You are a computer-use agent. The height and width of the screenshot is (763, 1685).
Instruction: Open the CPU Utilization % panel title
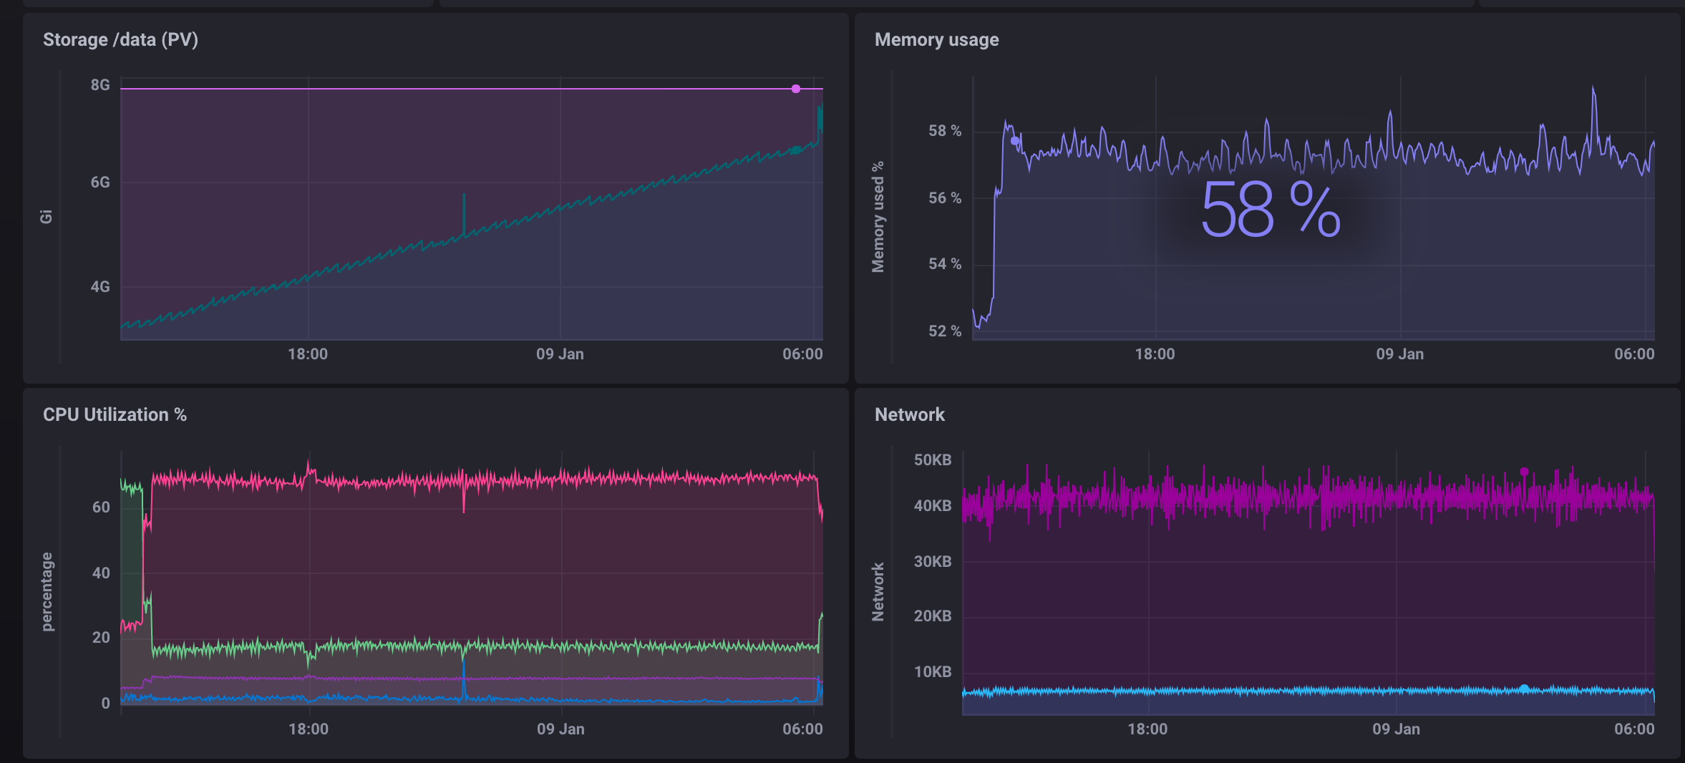point(115,414)
